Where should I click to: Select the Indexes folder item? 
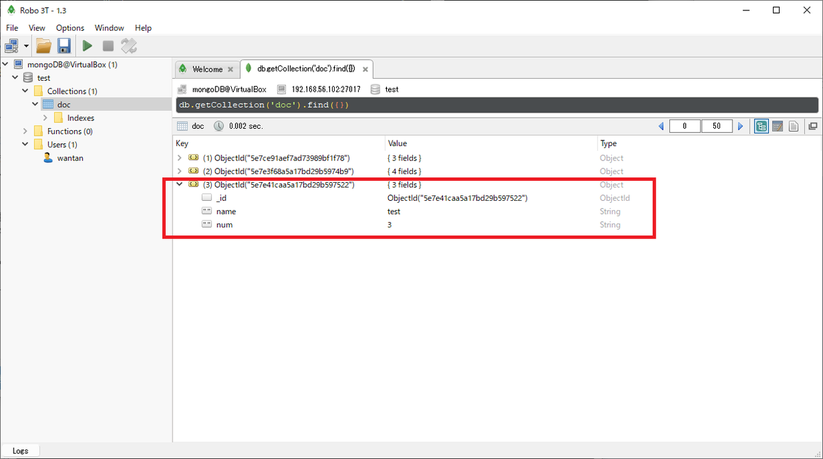[x=81, y=118]
